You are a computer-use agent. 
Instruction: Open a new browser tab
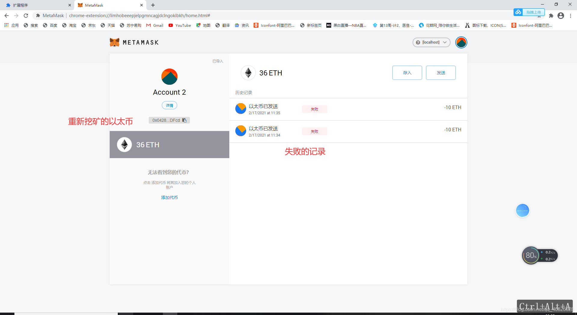pos(153,5)
